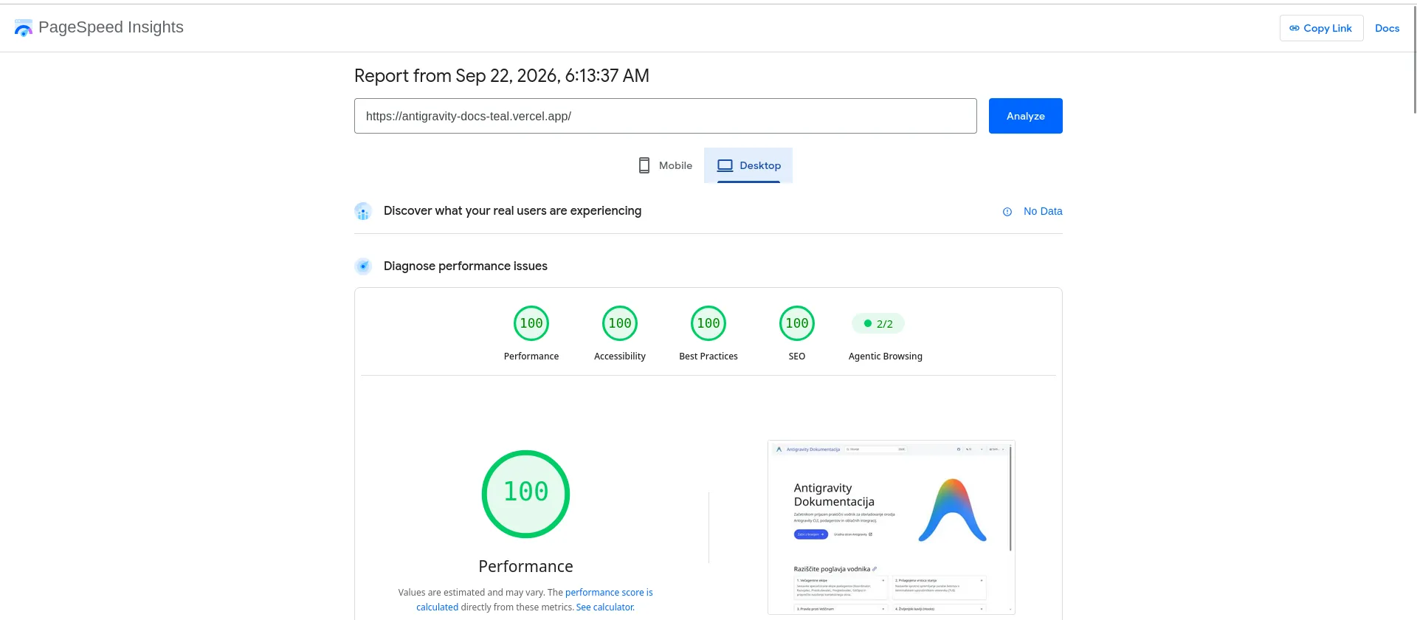Open the Agentic Browsing 2/2 badge

coord(878,323)
